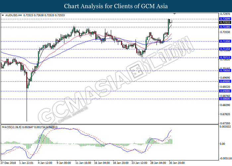232x166 pixels.
Task: Click the 0.67350 price axis value
Action: pos(225,123)
